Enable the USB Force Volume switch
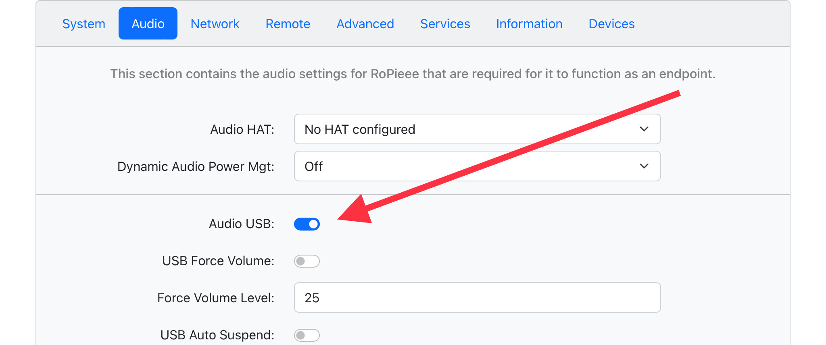Viewport: 826px width, 345px height. point(307,261)
